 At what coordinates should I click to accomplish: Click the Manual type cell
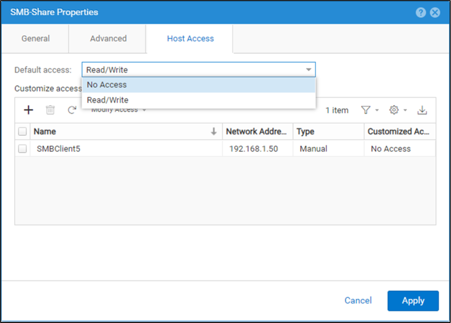(328, 149)
